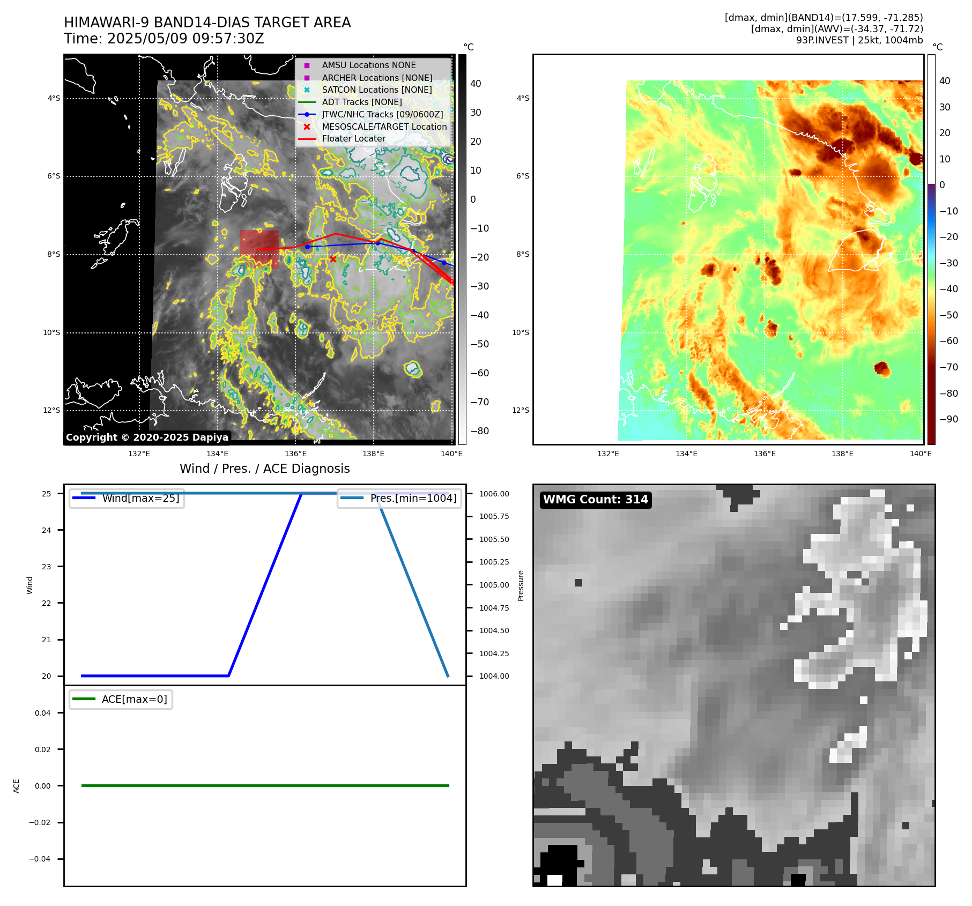Click the red Floater Locater legend line

307,139
